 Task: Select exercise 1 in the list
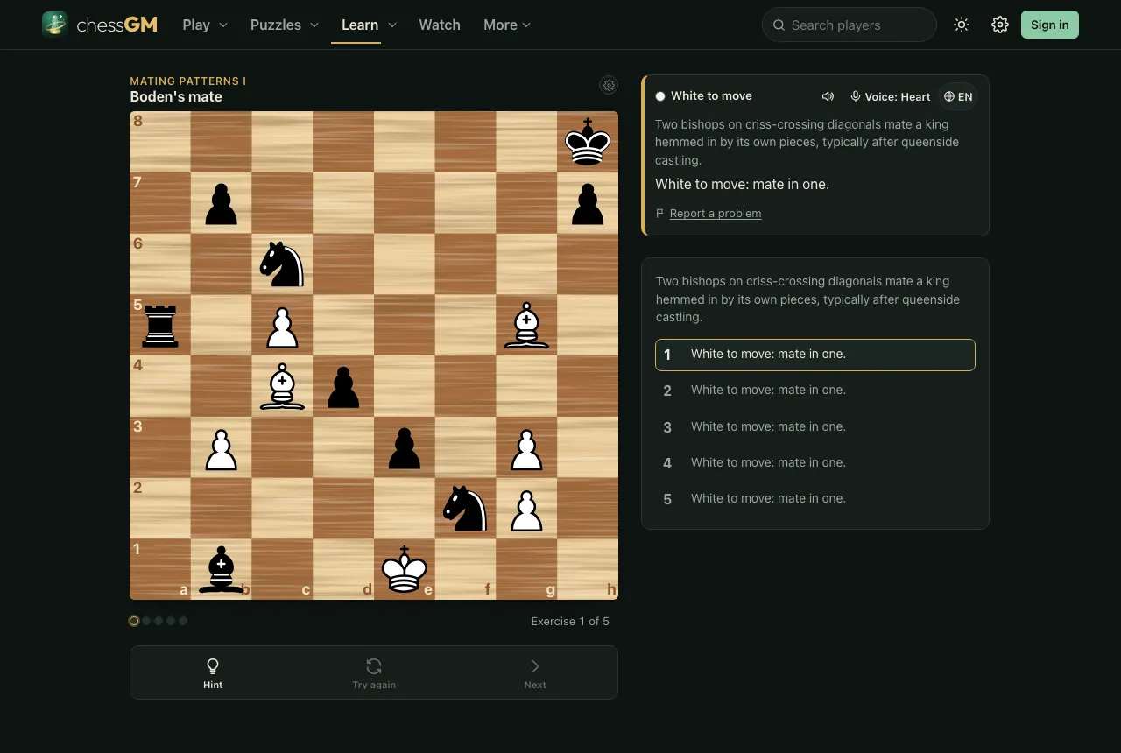(x=815, y=355)
